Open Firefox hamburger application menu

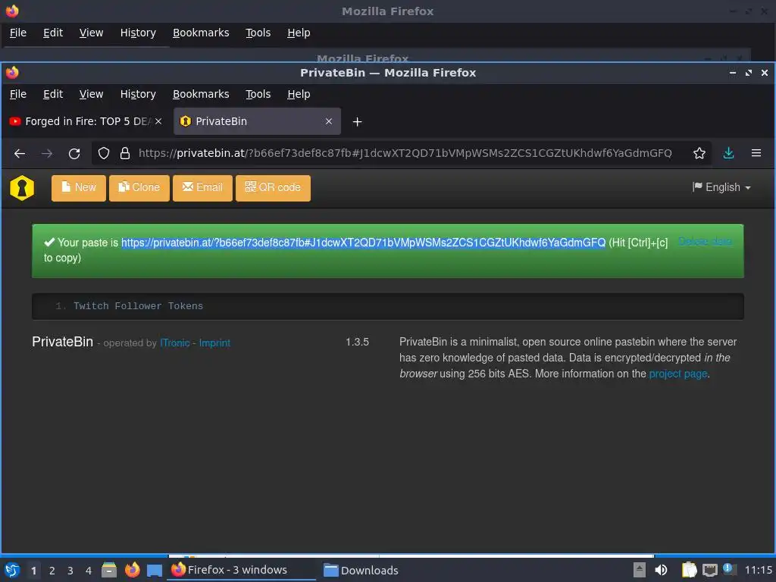click(x=756, y=153)
